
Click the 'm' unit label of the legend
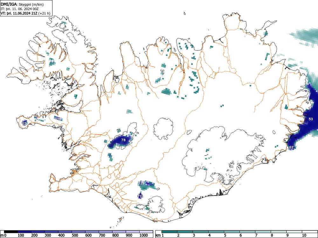click(x=2, y=235)
